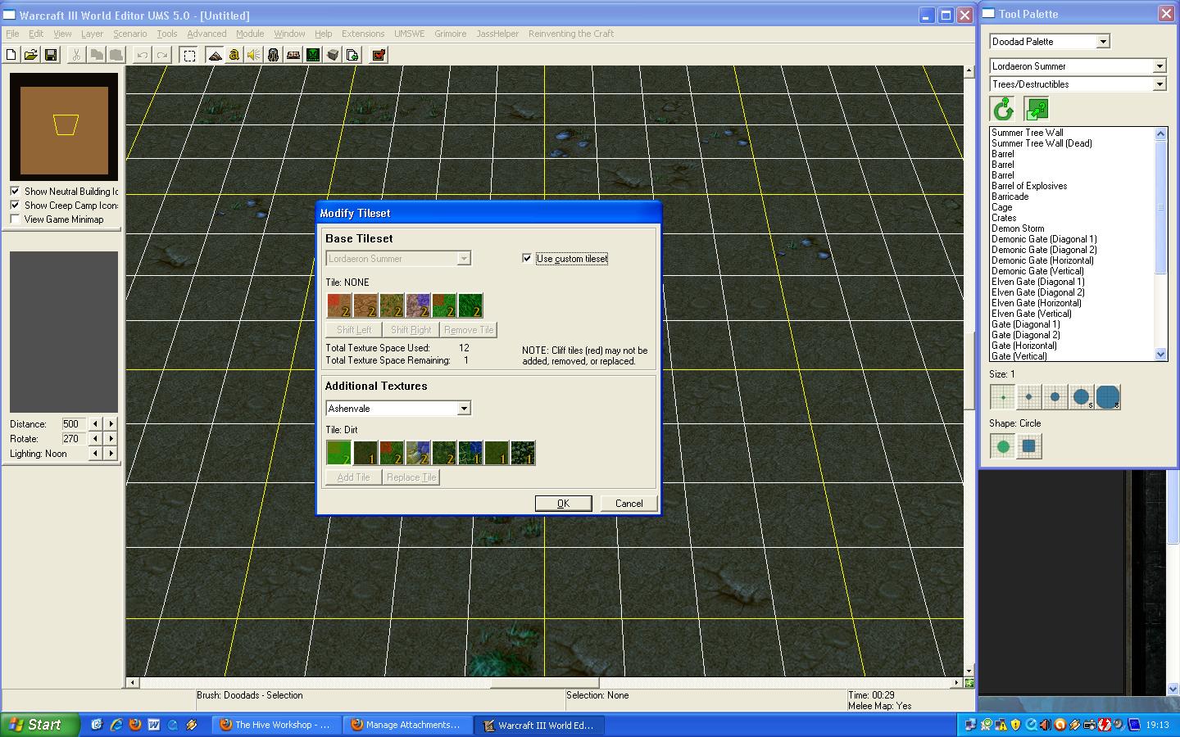Image resolution: width=1180 pixels, height=737 pixels.
Task: Click the green rotate arrow palette icon
Action: coord(1003,109)
